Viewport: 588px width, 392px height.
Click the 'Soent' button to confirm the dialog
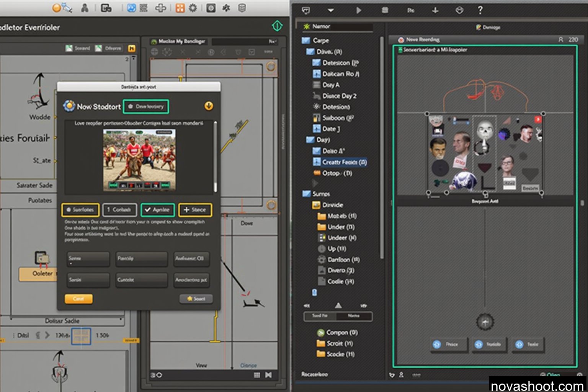point(196,299)
